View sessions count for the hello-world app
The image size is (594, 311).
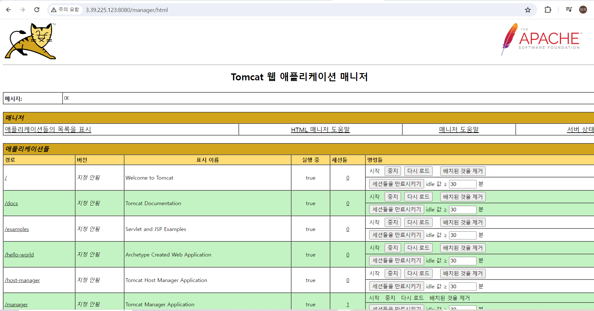348,255
